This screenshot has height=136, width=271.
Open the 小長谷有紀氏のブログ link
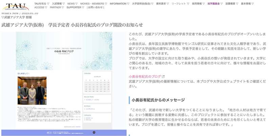pos(145,77)
